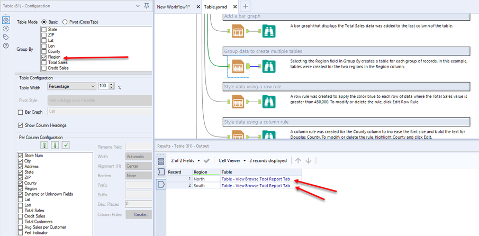This screenshot has width=479, height=236.
Task: Click the move column up arrow
Action: (44, 144)
